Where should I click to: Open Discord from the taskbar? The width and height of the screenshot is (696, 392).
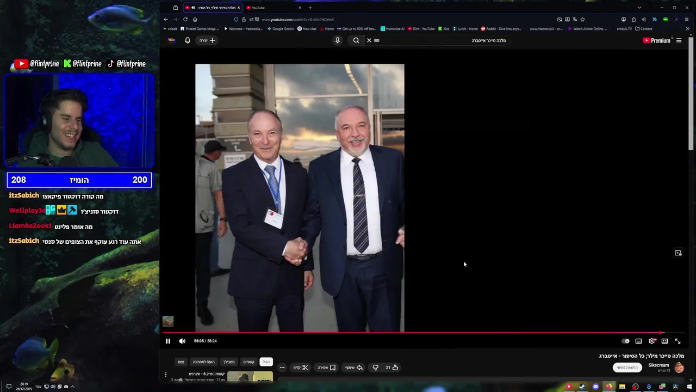[595, 387]
